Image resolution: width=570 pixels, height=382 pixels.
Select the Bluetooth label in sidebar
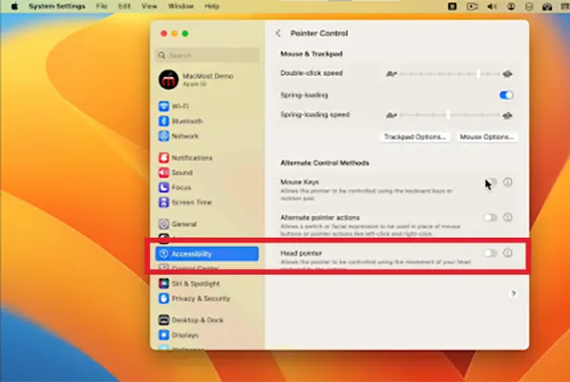click(x=187, y=121)
